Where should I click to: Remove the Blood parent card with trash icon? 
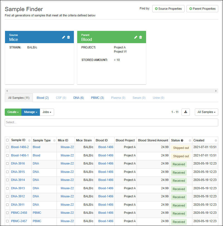tap(140, 37)
